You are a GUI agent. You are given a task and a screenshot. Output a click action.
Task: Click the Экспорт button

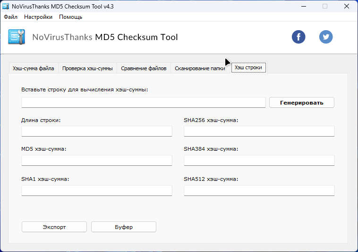pyautogui.click(x=54, y=227)
